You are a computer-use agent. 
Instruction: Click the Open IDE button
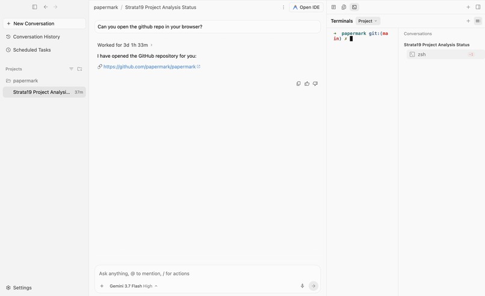pos(306,7)
